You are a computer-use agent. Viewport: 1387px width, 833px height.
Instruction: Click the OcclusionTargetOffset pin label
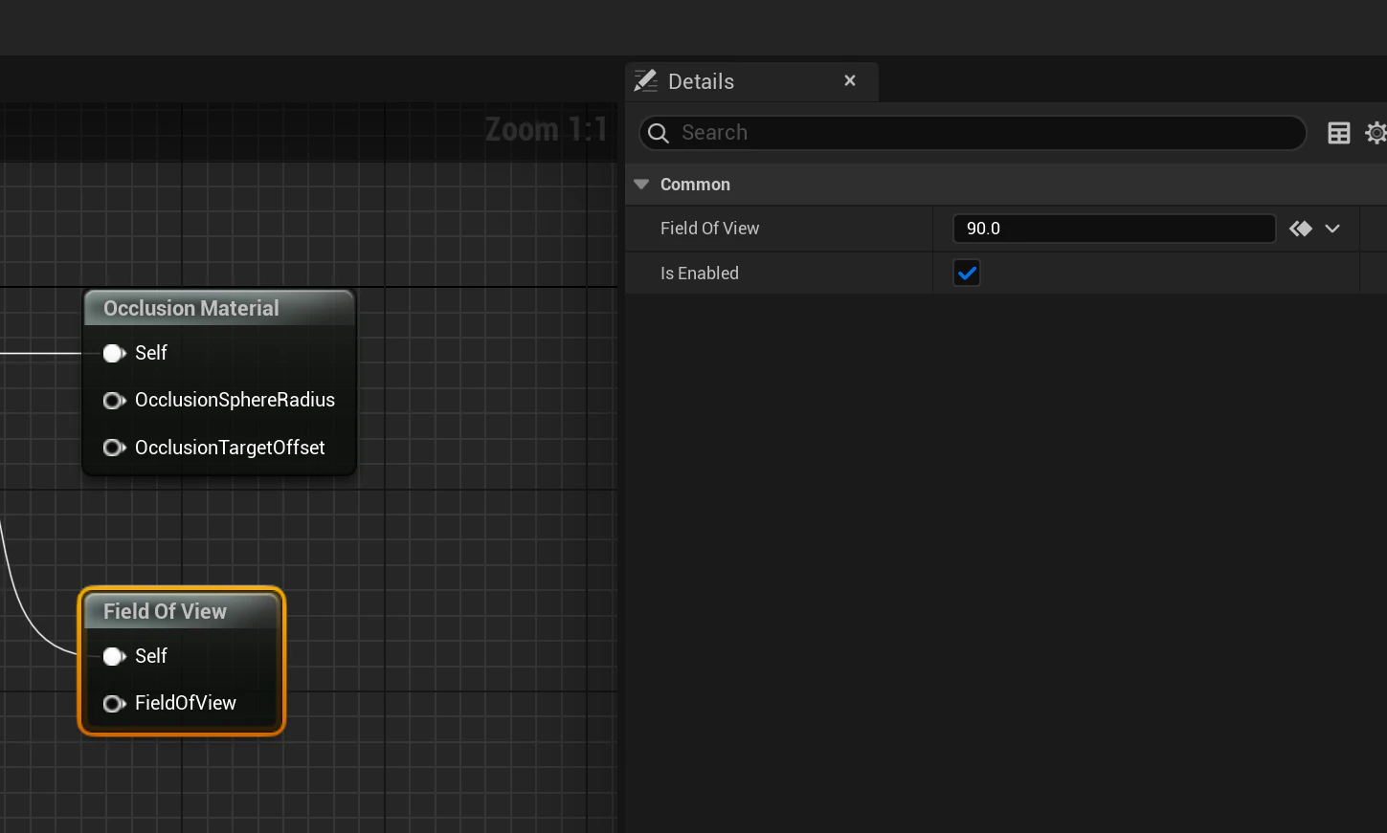point(230,448)
